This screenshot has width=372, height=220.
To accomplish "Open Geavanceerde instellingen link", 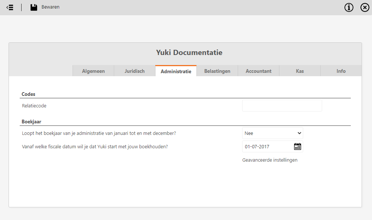I will click(x=270, y=160).
